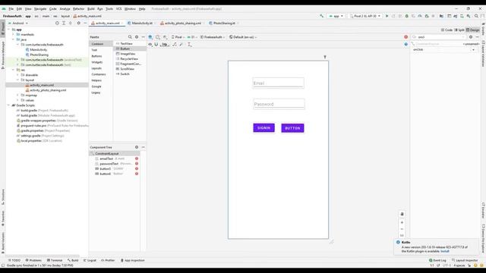
Task: Switch to Code view mode
Action: click(447, 30)
